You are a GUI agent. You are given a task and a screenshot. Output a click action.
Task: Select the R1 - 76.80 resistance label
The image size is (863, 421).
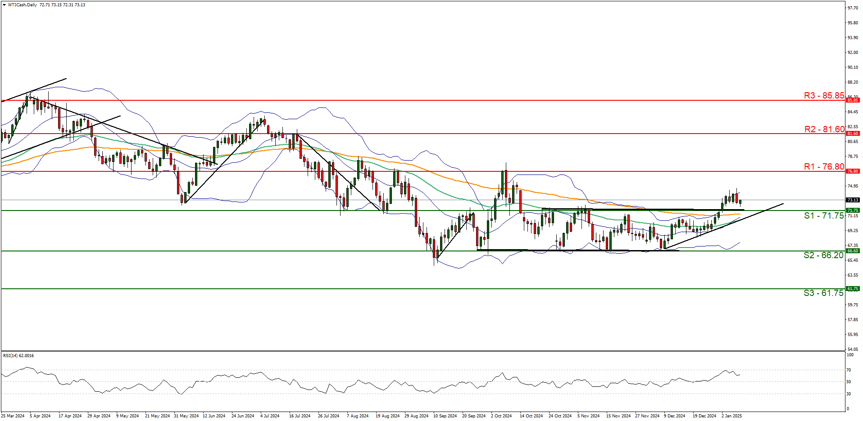coord(824,166)
